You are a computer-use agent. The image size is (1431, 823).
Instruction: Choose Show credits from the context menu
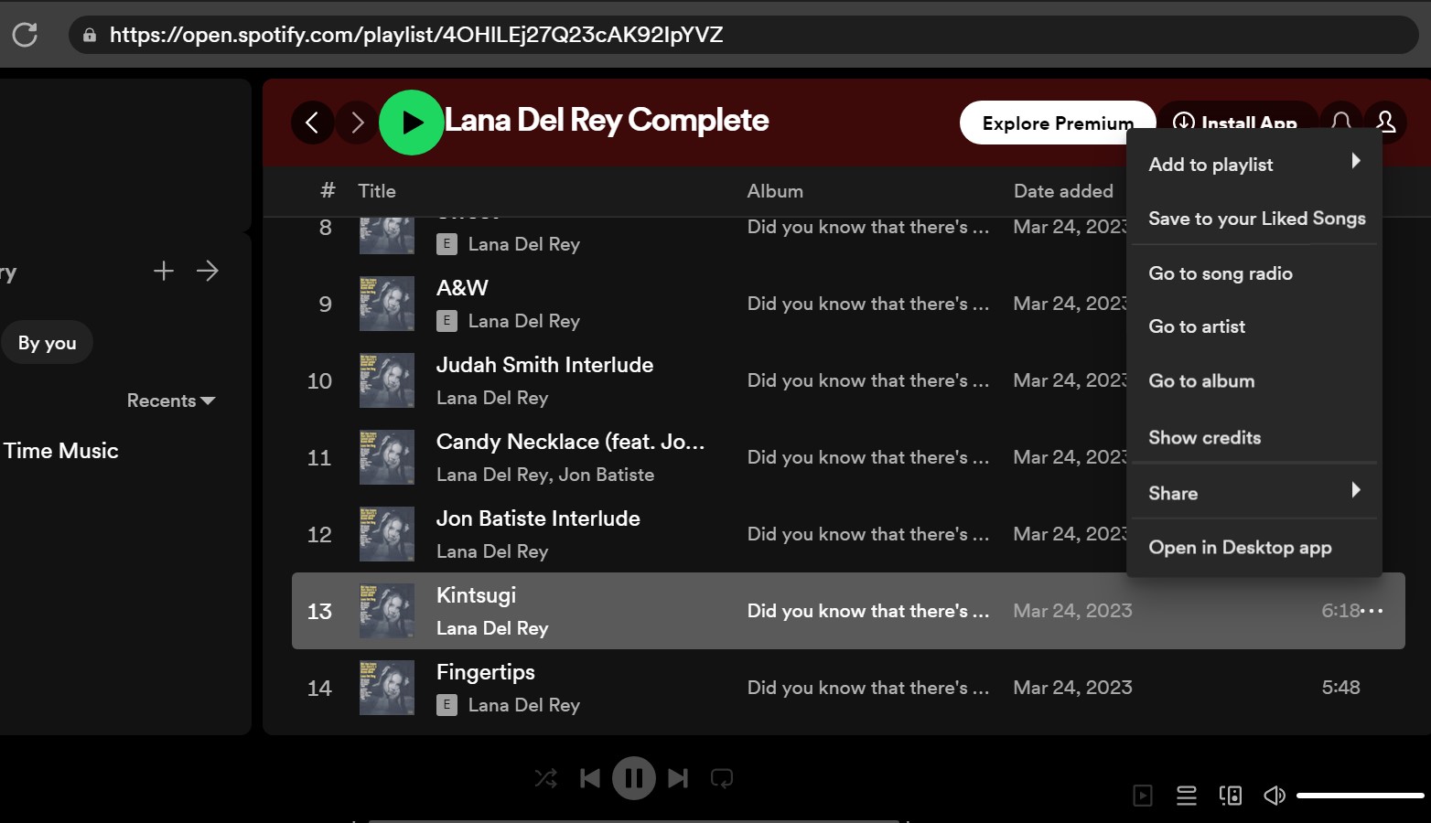(1254, 437)
